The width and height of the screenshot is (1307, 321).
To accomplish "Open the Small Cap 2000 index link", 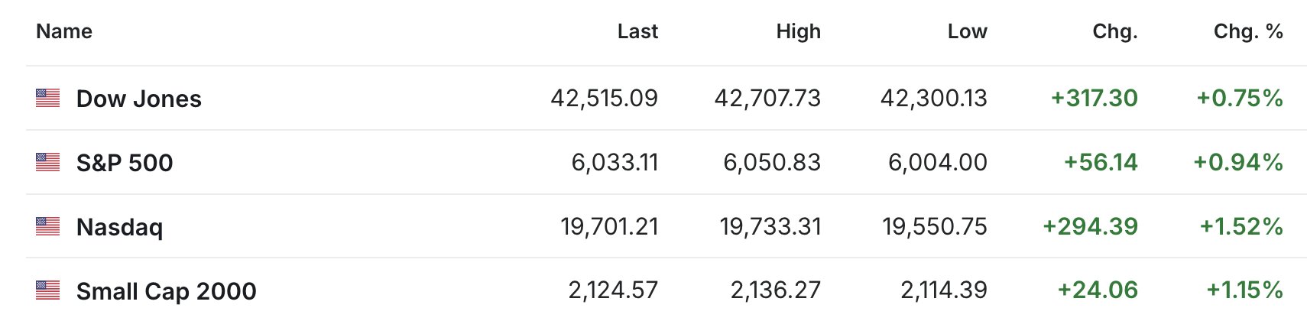I will (x=167, y=291).
